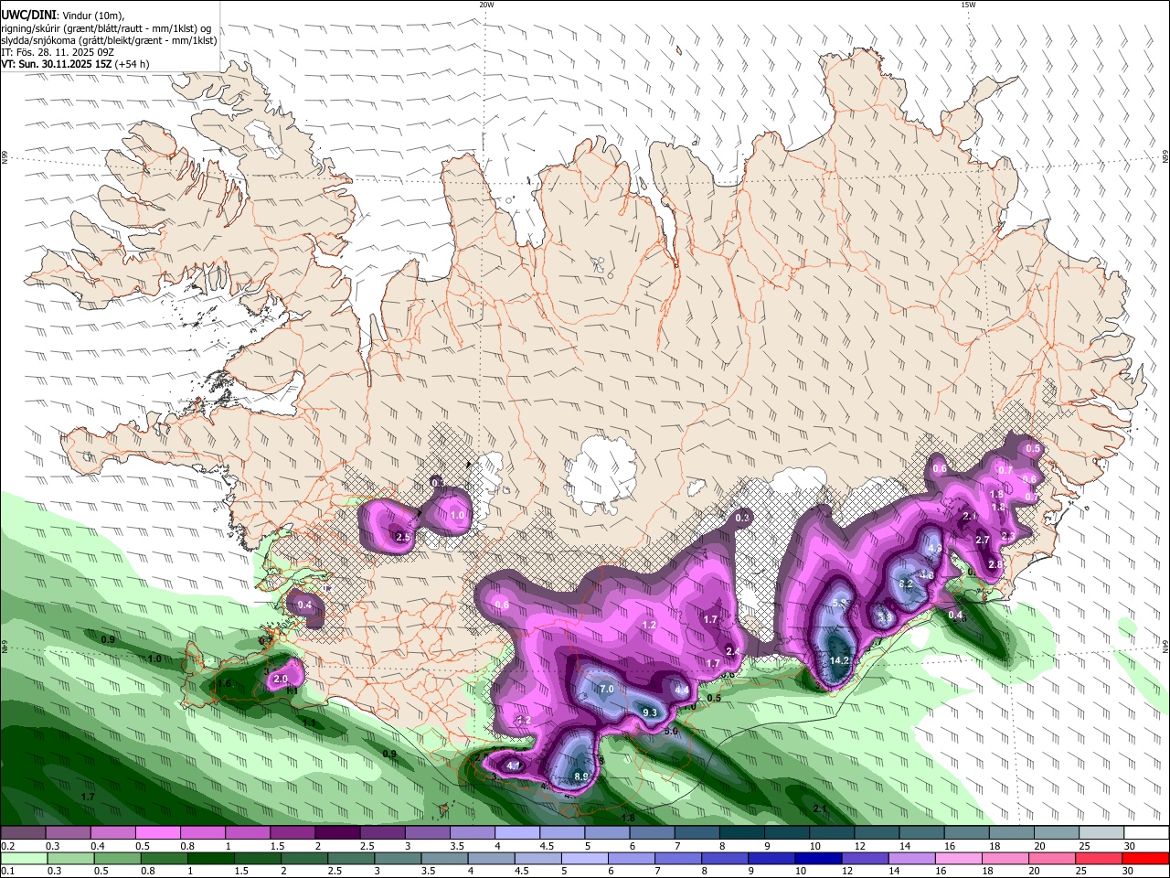
Task: Click the rigning/skúrir legend description line
Action: tap(106, 28)
